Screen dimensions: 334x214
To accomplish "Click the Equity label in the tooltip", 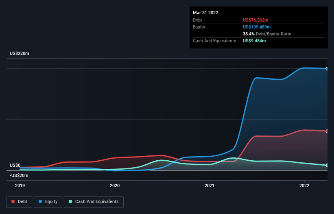I will click(x=199, y=27).
